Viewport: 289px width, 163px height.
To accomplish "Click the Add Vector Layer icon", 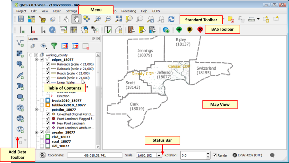I will [20, 43].
